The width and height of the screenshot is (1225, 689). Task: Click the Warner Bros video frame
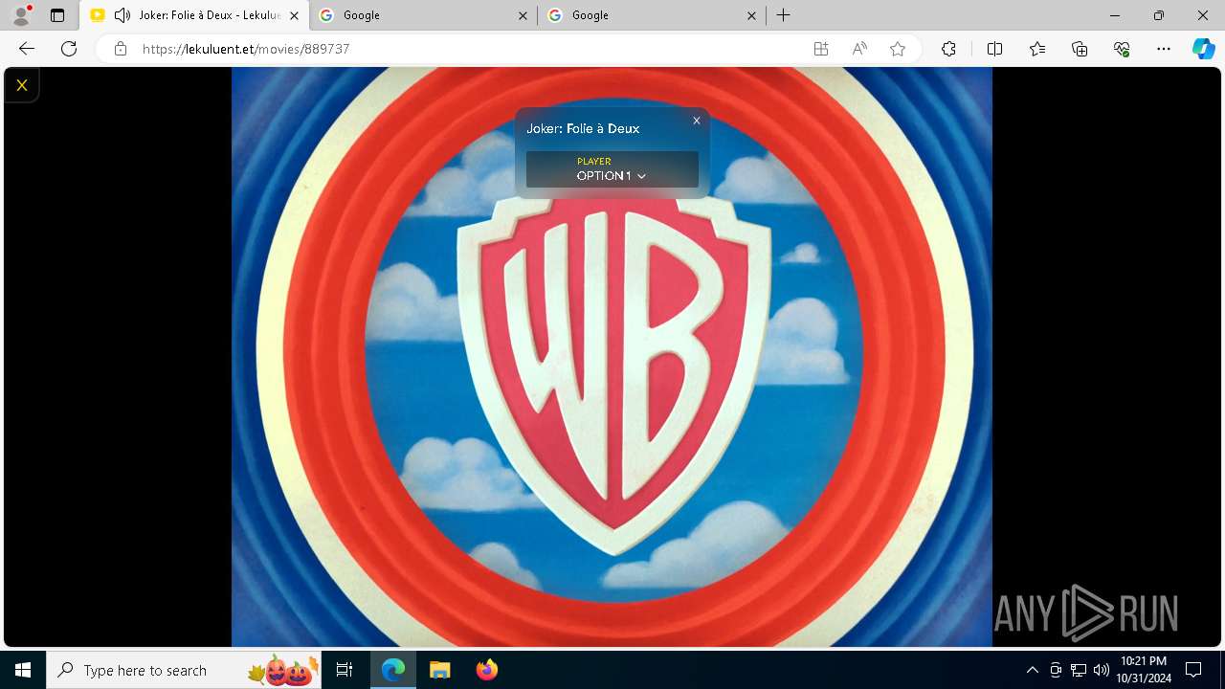pyautogui.click(x=612, y=357)
